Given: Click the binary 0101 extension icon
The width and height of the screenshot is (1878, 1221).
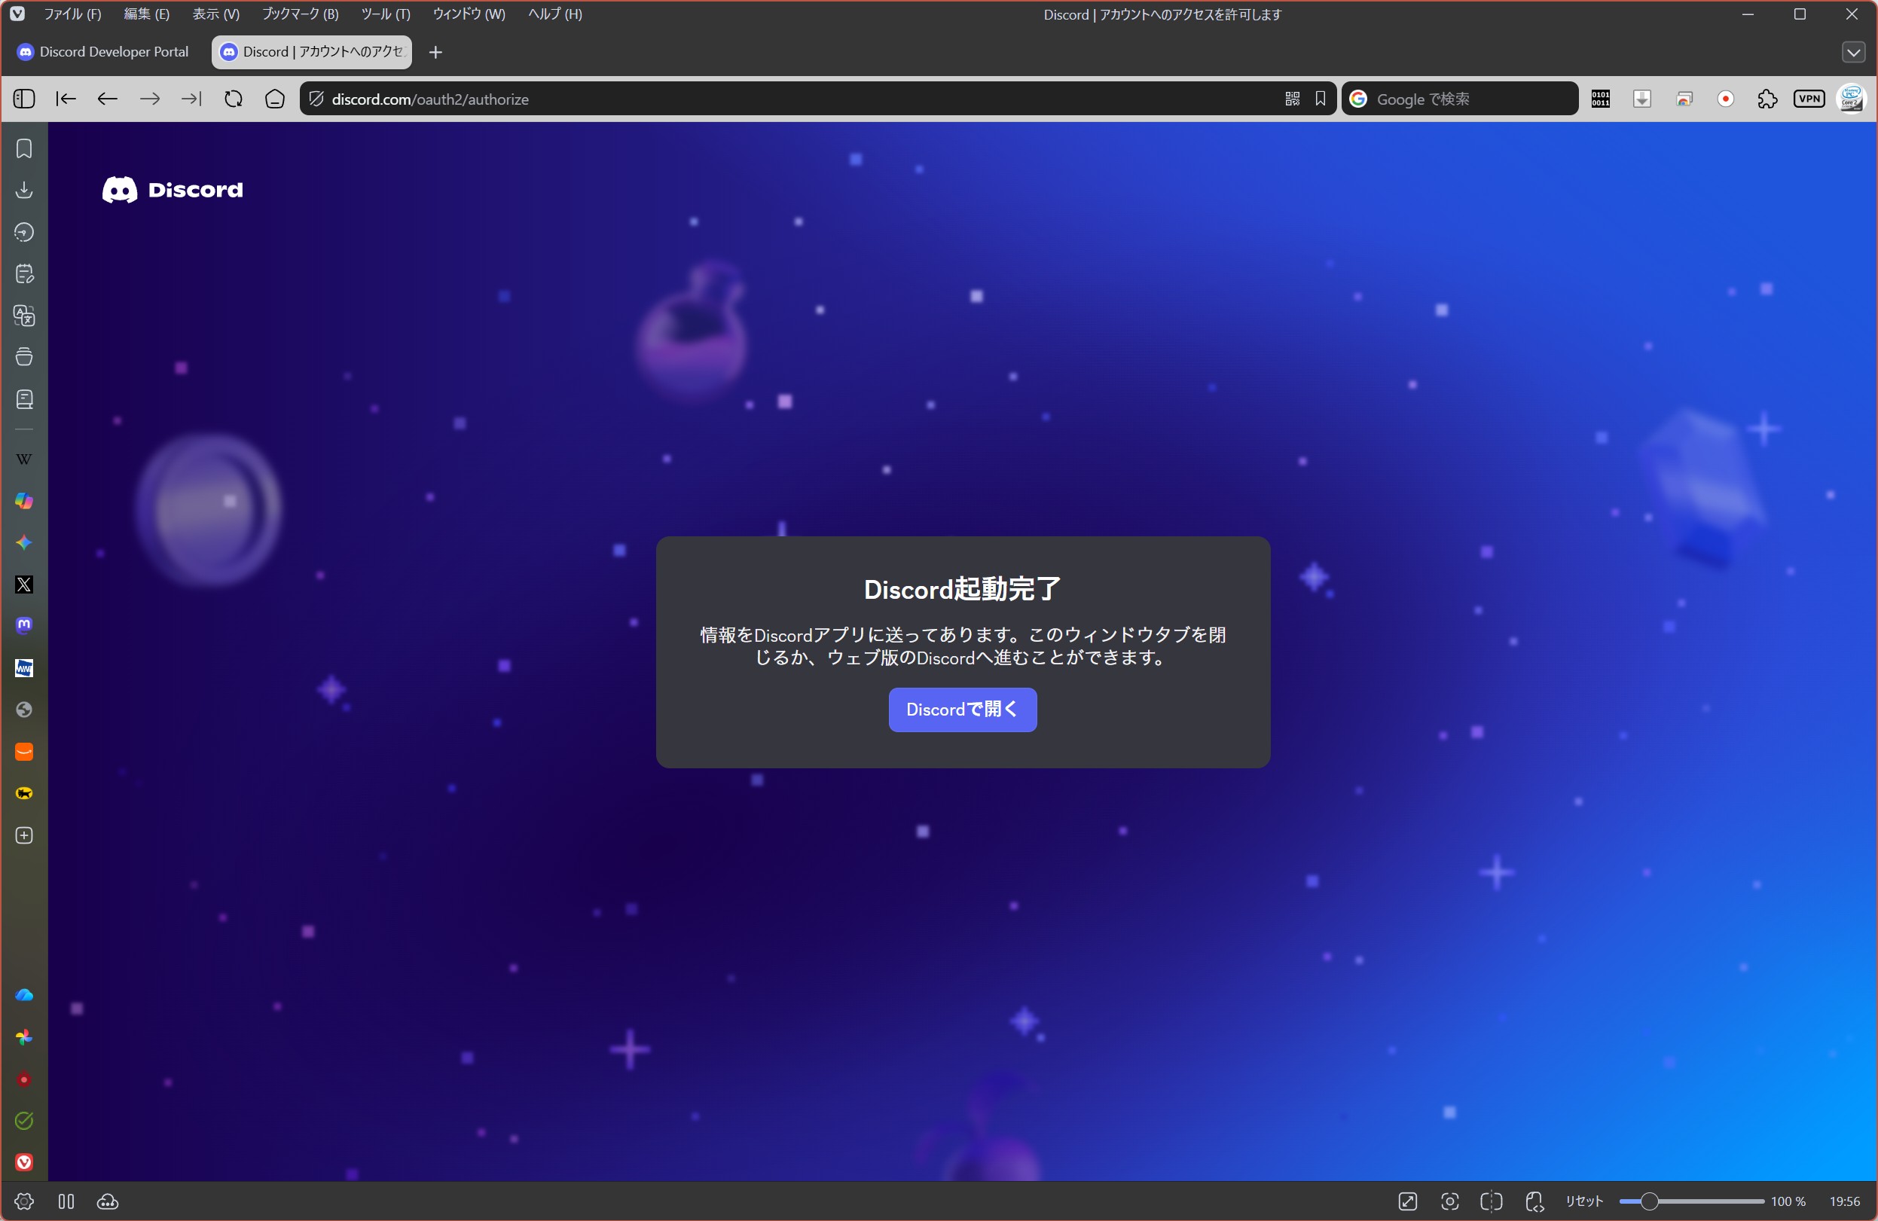Looking at the screenshot, I should pyautogui.click(x=1601, y=99).
